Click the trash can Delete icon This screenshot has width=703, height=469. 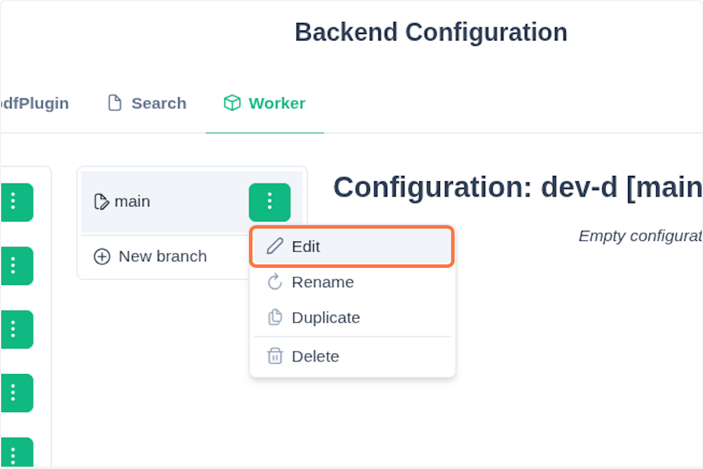click(x=275, y=356)
